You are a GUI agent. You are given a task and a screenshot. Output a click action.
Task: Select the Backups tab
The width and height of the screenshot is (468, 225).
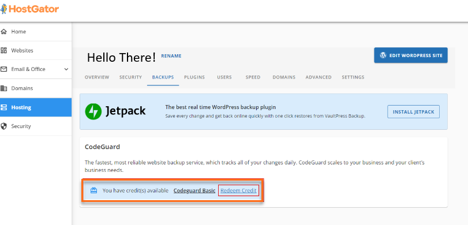pyautogui.click(x=163, y=77)
